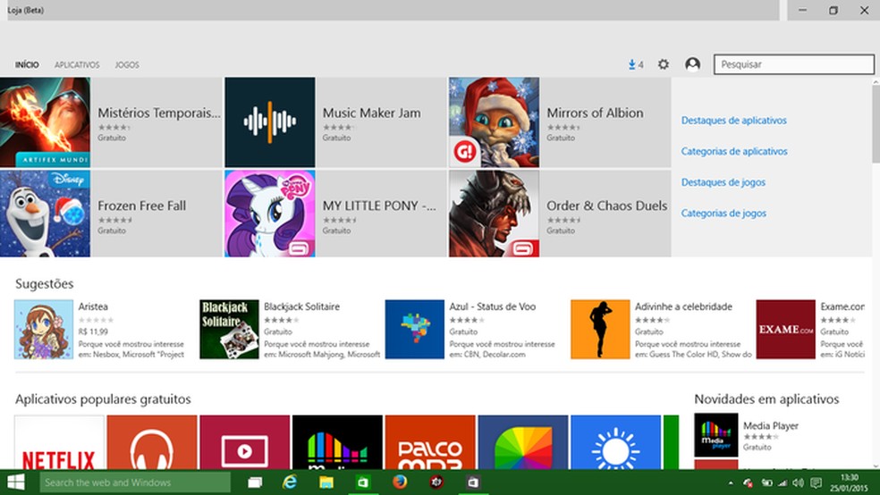Open Order & Chaos Duels tile image

pyautogui.click(x=494, y=214)
